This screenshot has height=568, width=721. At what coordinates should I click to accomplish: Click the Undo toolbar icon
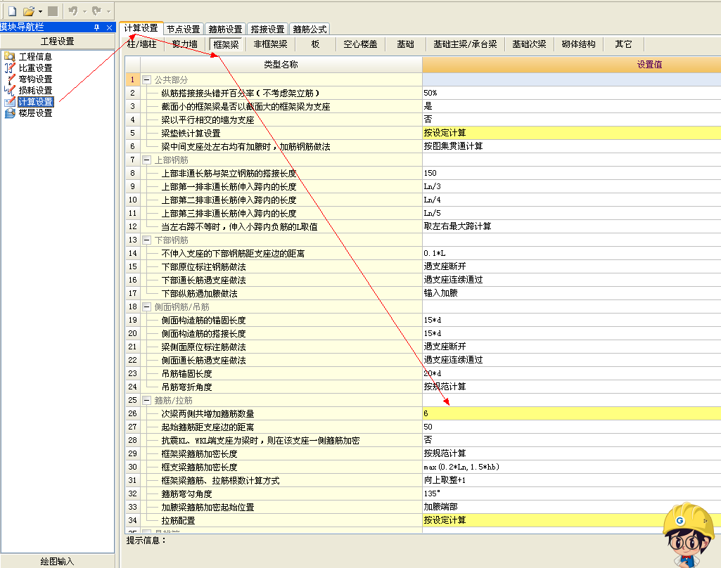coord(73,11)
